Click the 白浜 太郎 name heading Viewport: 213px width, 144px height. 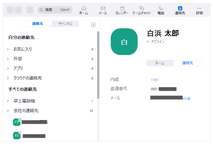(163, 33)
